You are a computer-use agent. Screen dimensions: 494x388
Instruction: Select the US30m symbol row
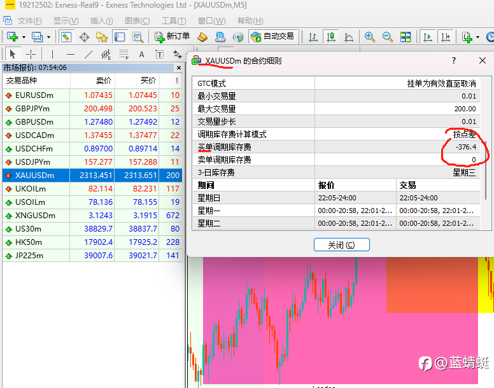(92, 229)
